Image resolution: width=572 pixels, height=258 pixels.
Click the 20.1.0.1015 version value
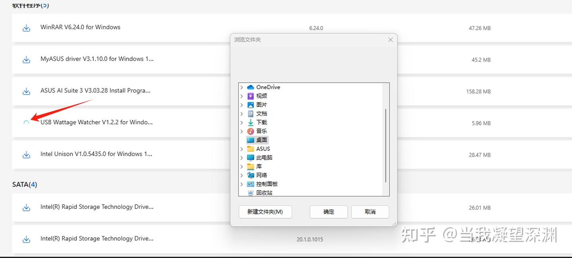point(310,239)
